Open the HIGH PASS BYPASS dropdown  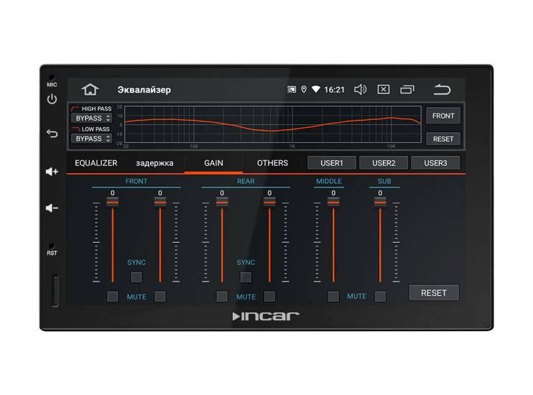[x=91, y=118]
